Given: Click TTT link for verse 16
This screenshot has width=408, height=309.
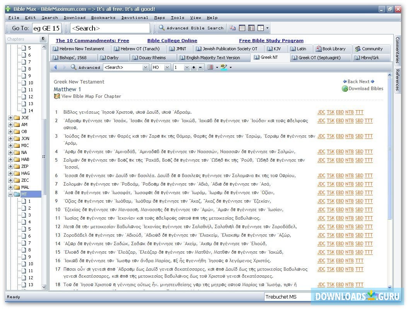Looking at the screenshot, I should 359,261.
